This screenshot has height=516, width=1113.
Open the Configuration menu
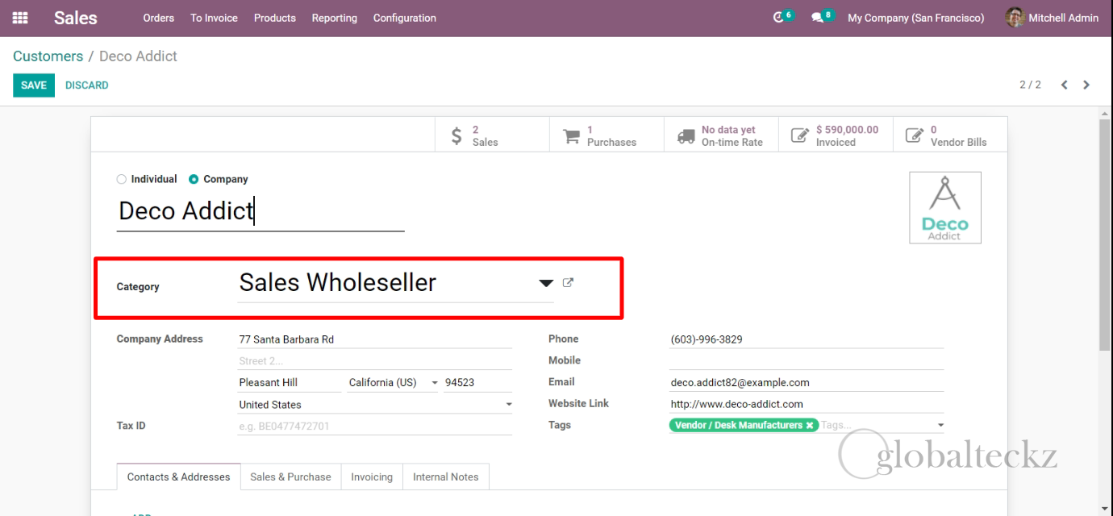pos(404,18)
